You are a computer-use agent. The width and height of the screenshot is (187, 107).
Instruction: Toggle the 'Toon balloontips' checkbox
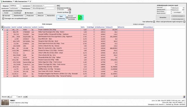[x=154, y=22]
